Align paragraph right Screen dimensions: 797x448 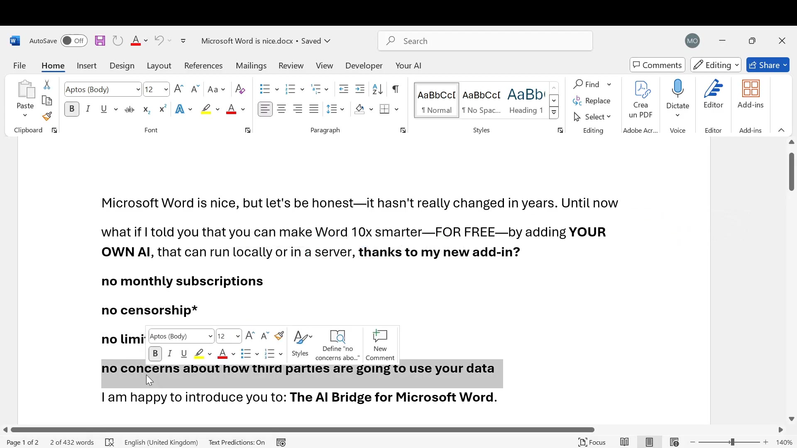298,109
